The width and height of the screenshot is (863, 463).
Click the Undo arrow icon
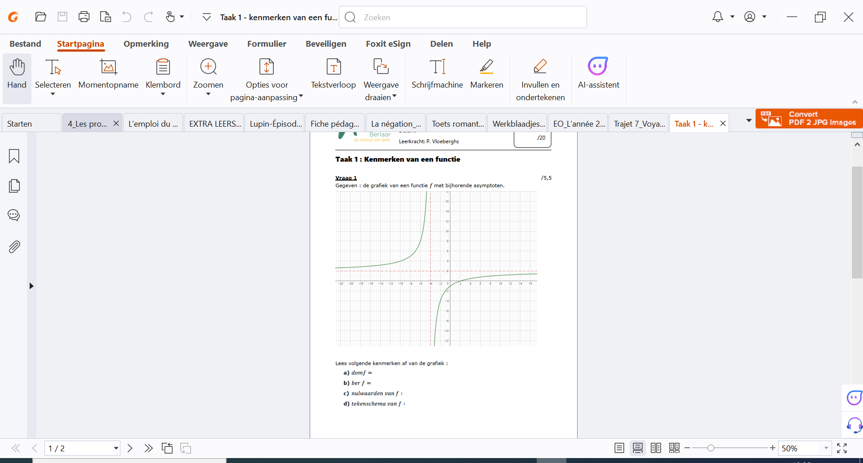coord(127,17)
